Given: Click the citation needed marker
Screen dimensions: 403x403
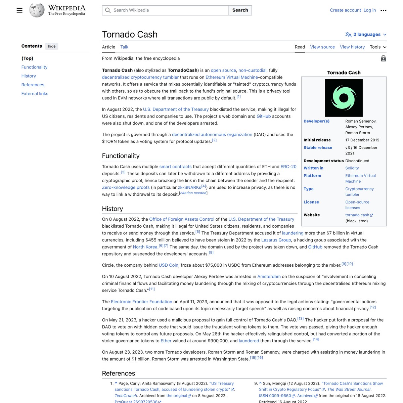Looking at the screenshot, I should click(x=193, y=193).
